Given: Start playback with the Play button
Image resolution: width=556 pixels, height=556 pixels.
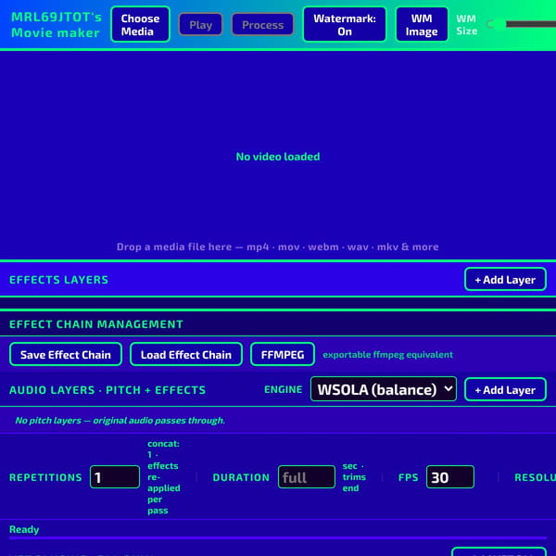Looking at the screenshot, I should 201,24.
